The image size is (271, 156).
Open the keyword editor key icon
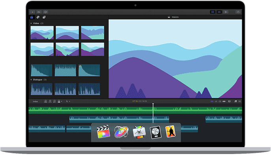[39, 12]
